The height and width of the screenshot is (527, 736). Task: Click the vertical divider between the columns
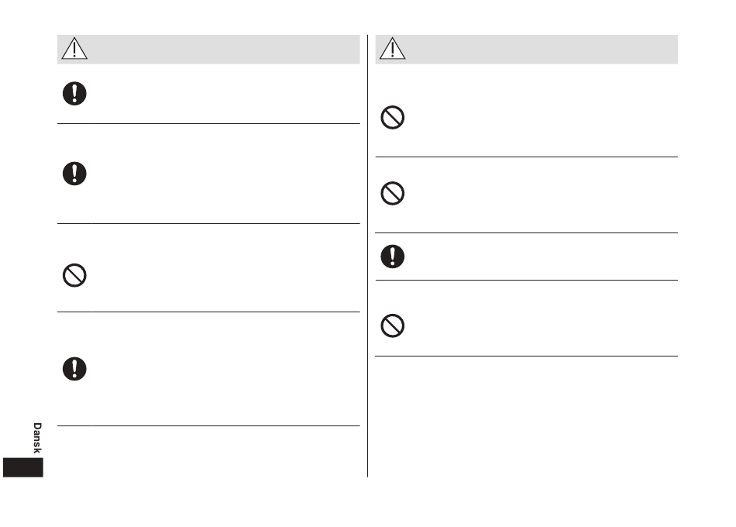tap(367, 256)
